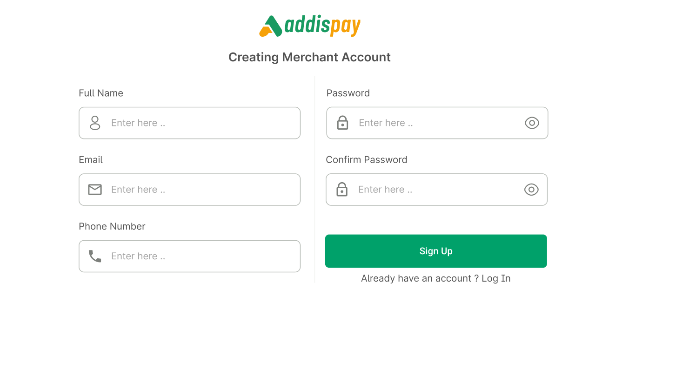Toggle visibility of the Password entry

(x=532, y=123)
